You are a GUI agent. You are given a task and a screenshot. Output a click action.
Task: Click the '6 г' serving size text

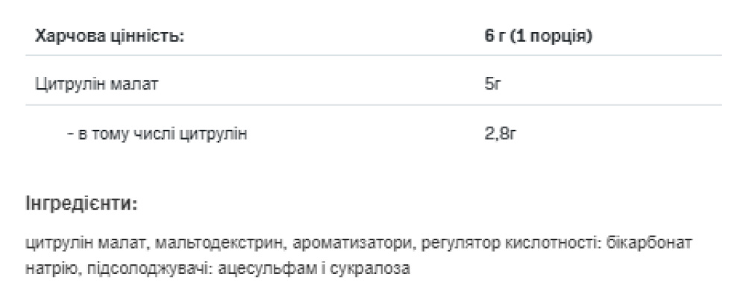[x=495, y=37]
